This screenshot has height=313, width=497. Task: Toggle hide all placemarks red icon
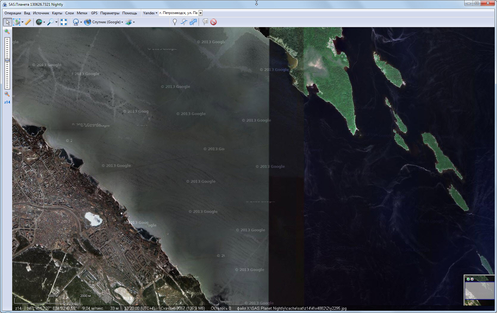[x=214, y=22]
